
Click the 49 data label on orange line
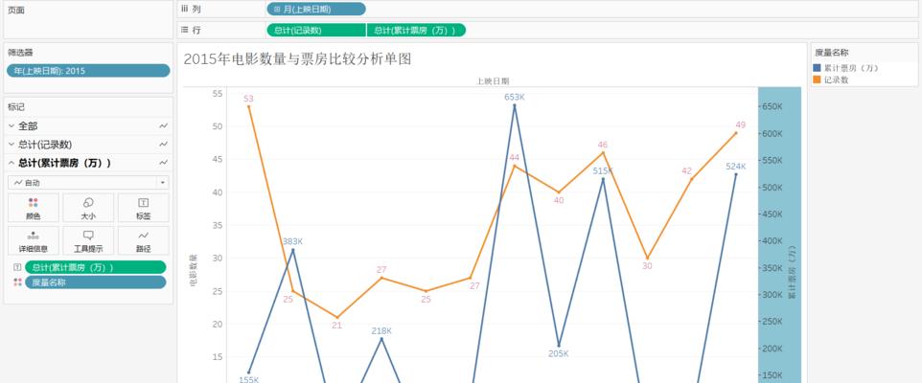741,124
